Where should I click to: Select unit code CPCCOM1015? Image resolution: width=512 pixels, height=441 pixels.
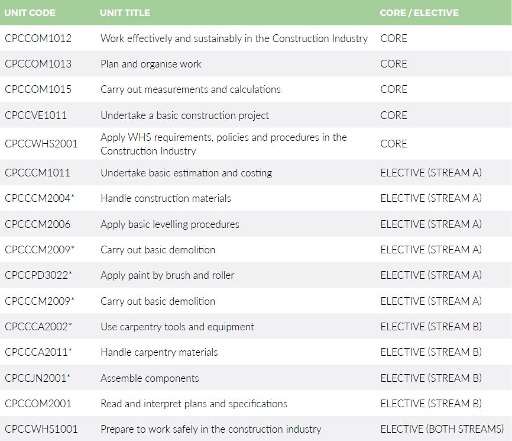coord(38,89)
